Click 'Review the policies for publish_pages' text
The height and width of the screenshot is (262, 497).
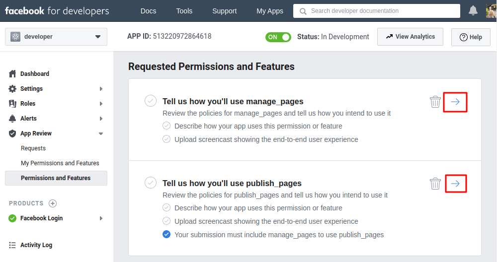coord(275,195)
